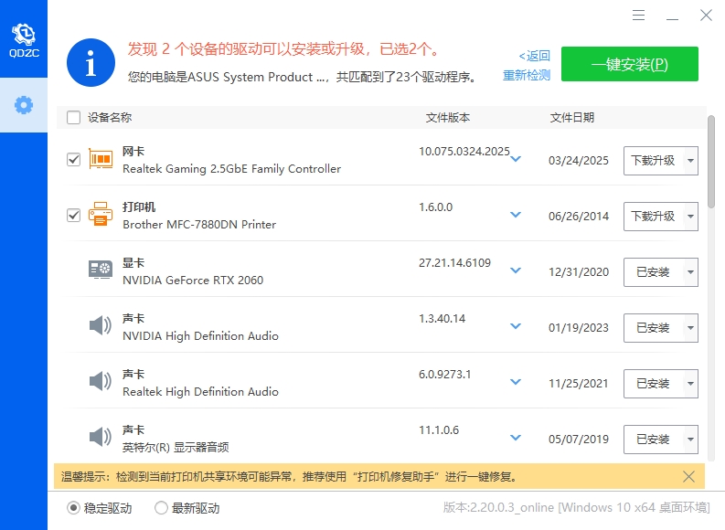The image size is (725, 530).
Task: Click the date 05/07/2019
Action: [579, 440]
